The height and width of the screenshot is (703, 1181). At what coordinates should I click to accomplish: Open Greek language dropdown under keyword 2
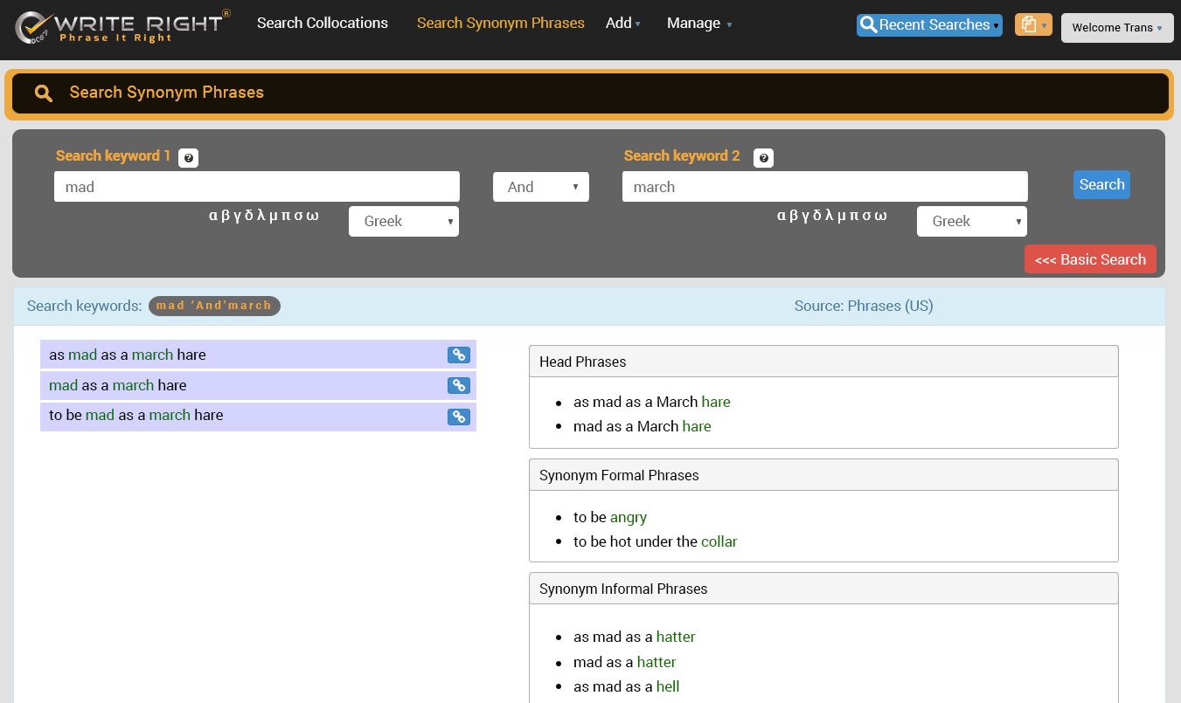(x=971, y=222)
